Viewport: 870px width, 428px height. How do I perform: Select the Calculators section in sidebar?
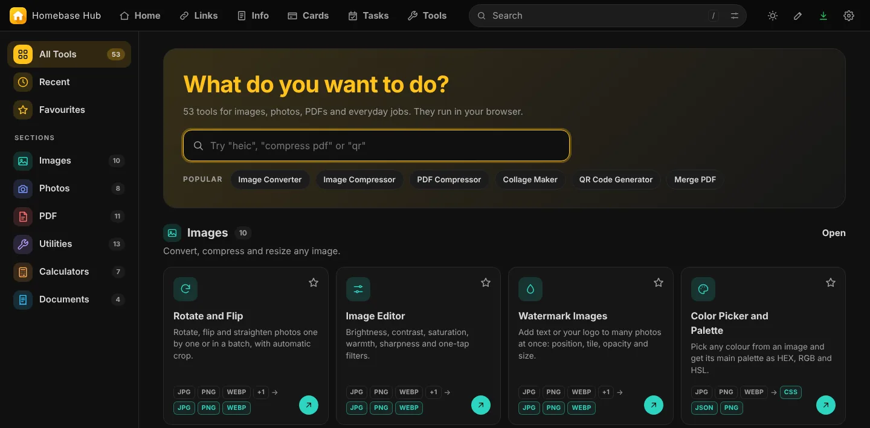[x=69, y=272]
